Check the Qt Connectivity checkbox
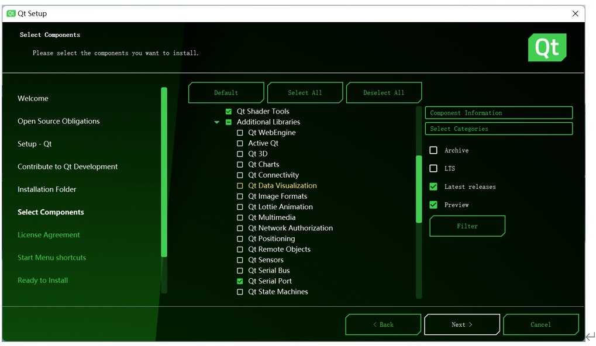Image resolution: width=596 pixels, height=346 pixels. tap(240, 175)
